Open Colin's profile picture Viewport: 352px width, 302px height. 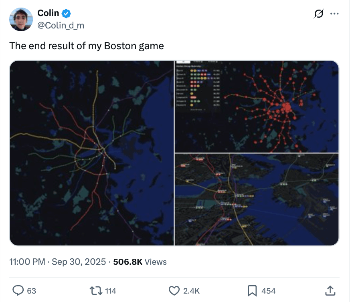point(21,19)
